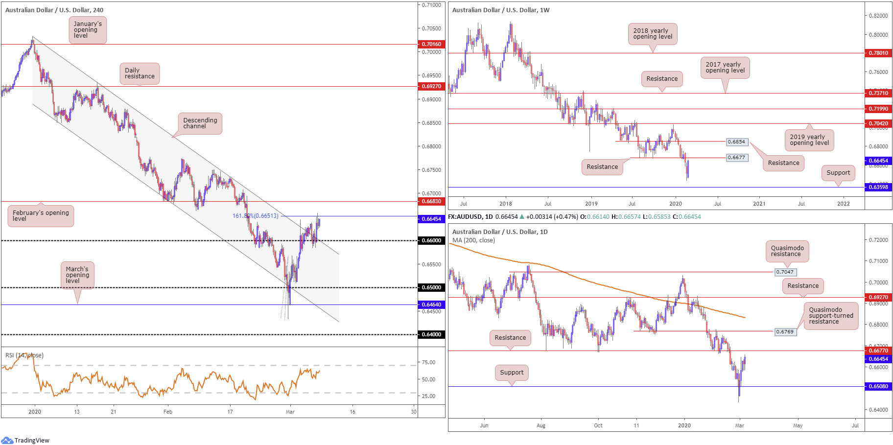Click the blue 0.66454 price tag on the 240 chart
This screenshot has height=445, width=893.
[x=431, y=219]
